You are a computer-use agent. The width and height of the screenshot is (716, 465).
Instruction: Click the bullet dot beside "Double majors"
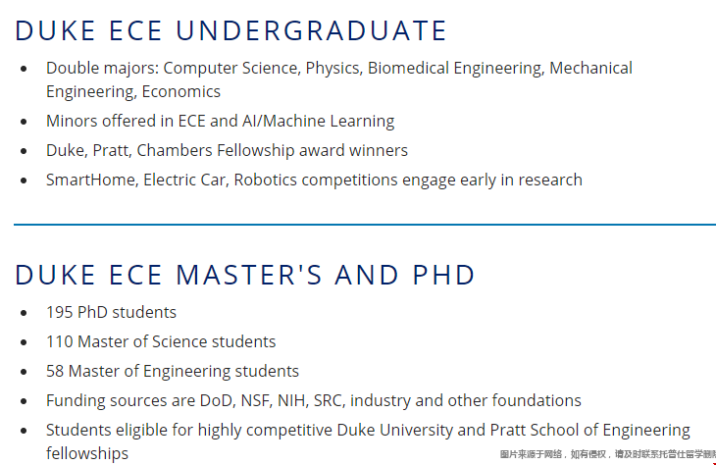point(25,69)
